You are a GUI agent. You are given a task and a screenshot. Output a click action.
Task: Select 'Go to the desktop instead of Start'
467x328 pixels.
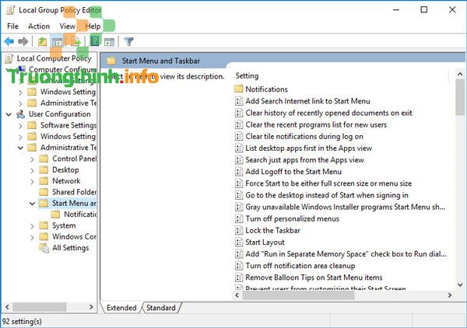pyautogui.click(x=327, y=195)
